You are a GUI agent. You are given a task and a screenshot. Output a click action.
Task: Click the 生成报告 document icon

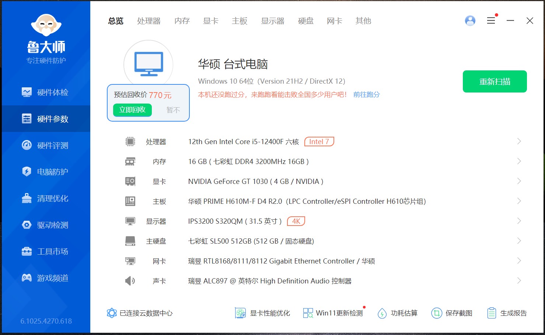coord(492,313)
